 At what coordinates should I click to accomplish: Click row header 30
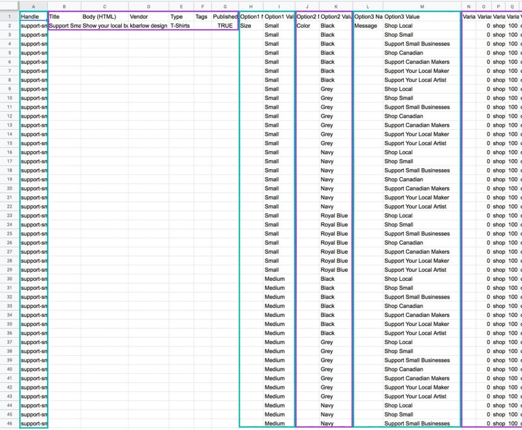9,279
